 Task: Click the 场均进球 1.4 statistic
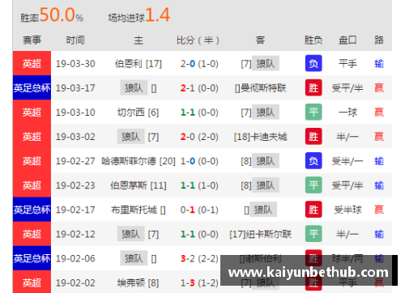tap(139, 15)
